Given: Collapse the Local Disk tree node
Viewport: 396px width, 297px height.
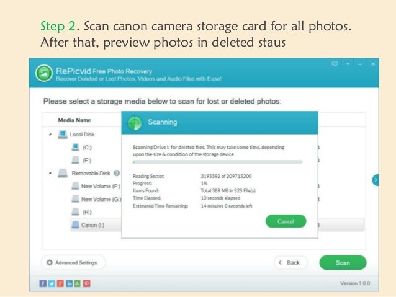Looking at the screenshot, I should pyautogui.click(x=50, y=135).
